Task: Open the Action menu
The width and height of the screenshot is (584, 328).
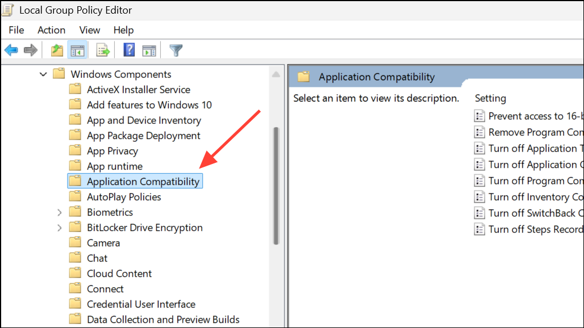Action: (x=51, y=30)
